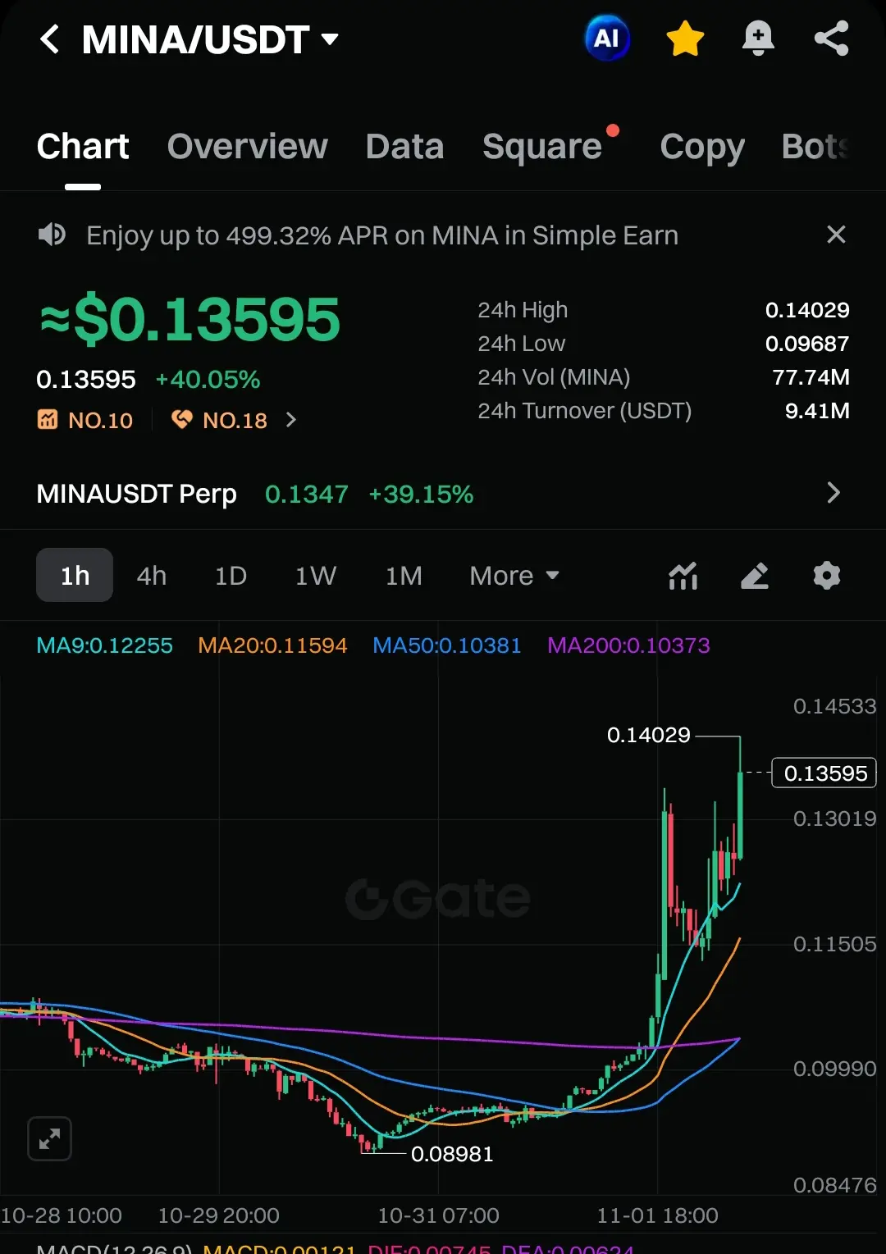Viewport: 886px width, 1254px height.
Task: Select the 1M timeframe
Action: (x=404, y=575)
